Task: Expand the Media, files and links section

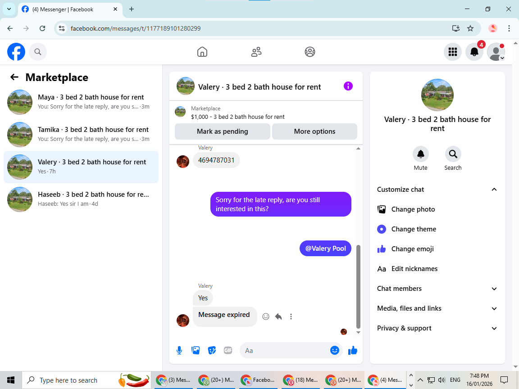Action: coord(494,308)
